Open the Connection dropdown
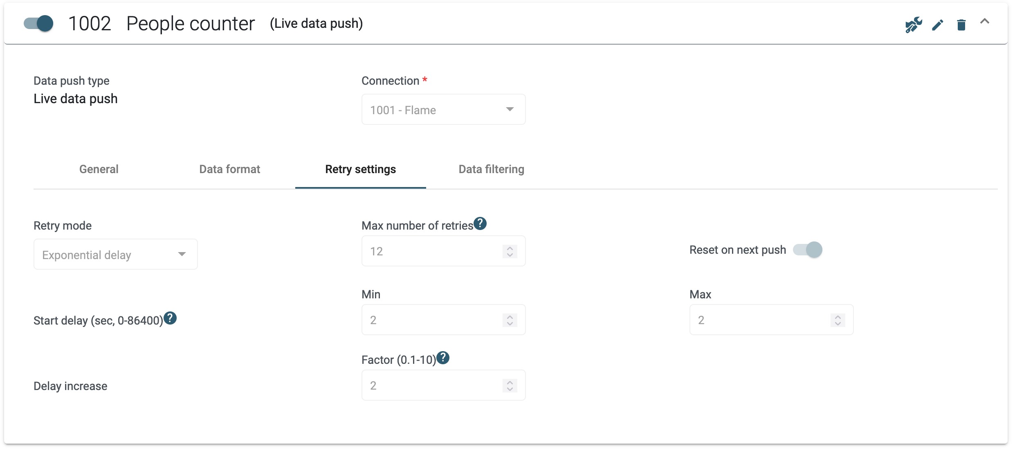Viewport: 1015px width, 451px height. (x=443, y=110)
